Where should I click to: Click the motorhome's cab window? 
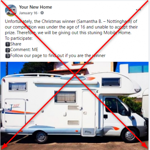(x=116, y=106)
